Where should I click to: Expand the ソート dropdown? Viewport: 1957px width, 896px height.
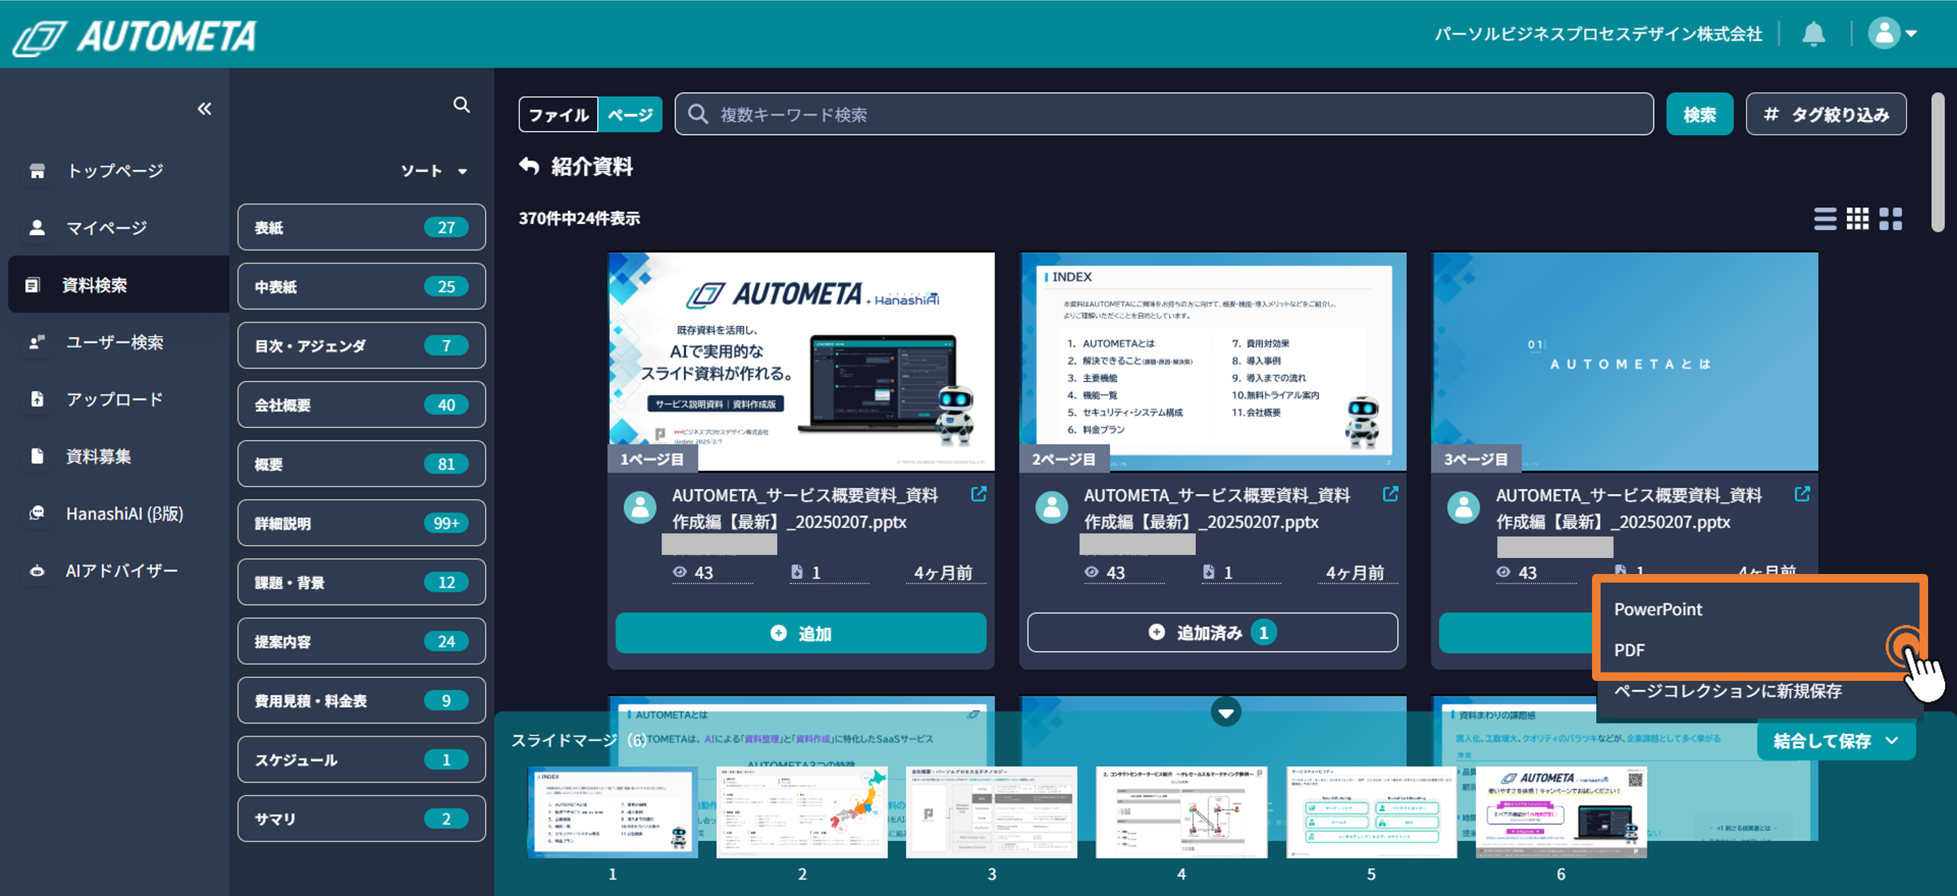tap(434, 171)
